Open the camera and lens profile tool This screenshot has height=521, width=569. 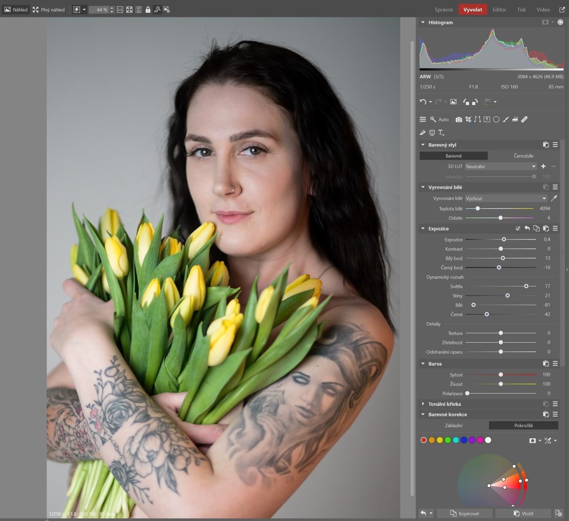coord(459,119)
